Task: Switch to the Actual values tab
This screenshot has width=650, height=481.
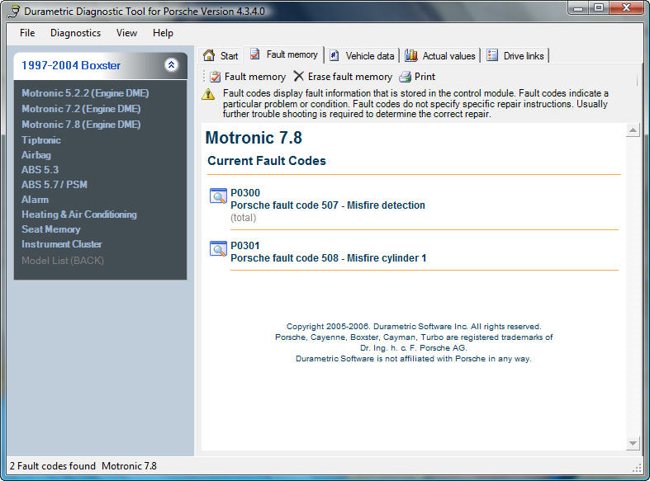Action: pyautogui.click(x=441, y=55)
